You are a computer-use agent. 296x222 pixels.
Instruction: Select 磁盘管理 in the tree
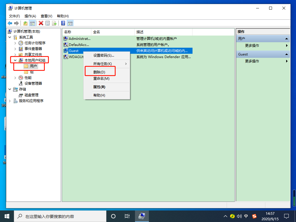(x=31, y=95)
